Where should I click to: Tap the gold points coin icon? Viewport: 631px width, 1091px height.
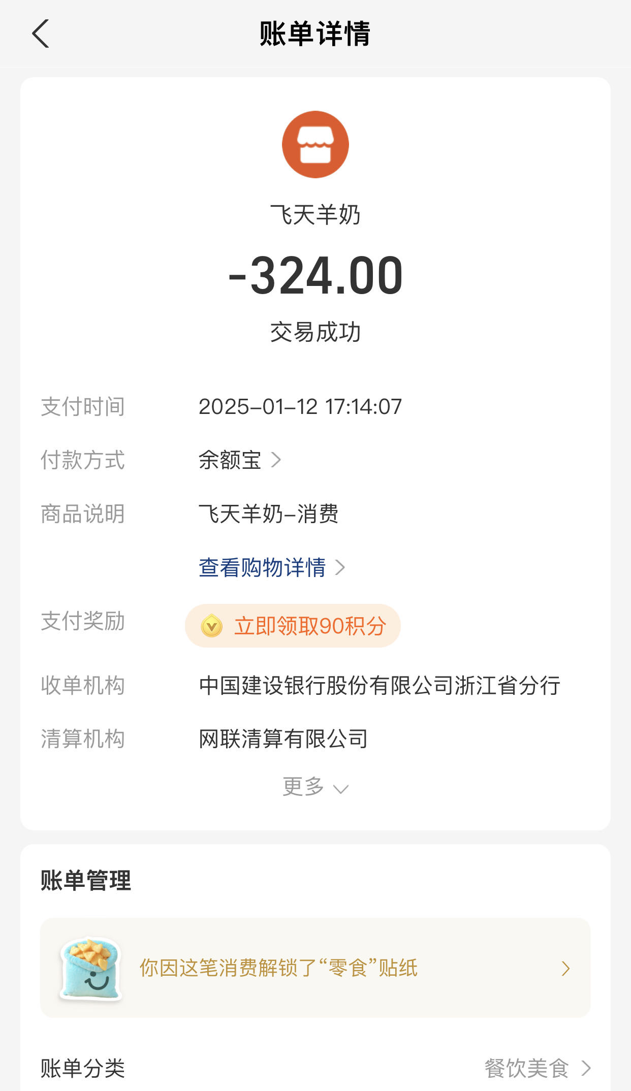point(212,626)
